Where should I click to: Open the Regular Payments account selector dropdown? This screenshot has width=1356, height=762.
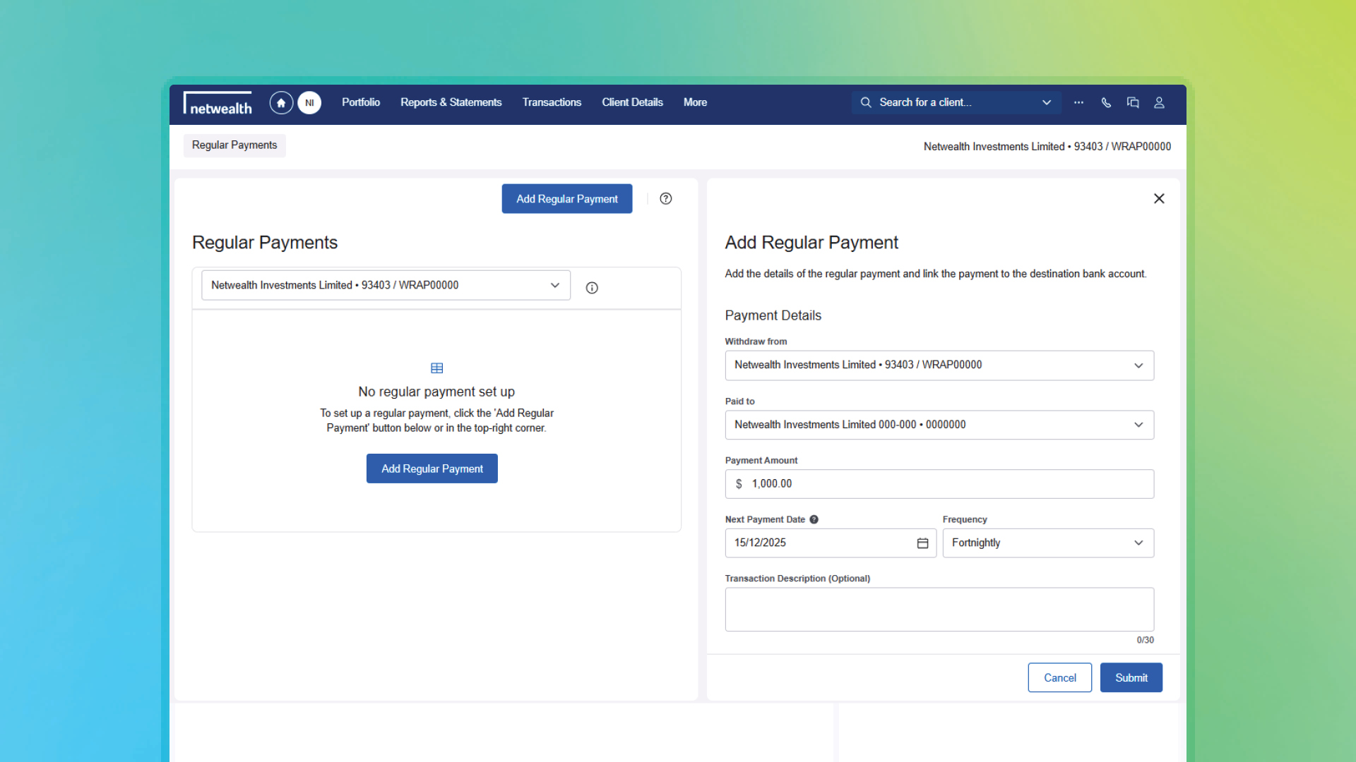[386, 286]
